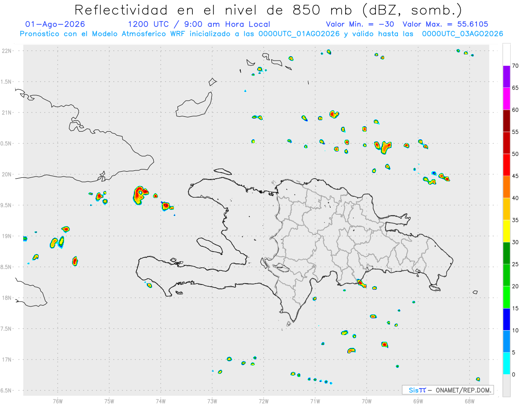Viewport: 527px width, 407px height.
Task: Click the orange 40-45 dBZ colorbar segment
Action: point(506,187)
